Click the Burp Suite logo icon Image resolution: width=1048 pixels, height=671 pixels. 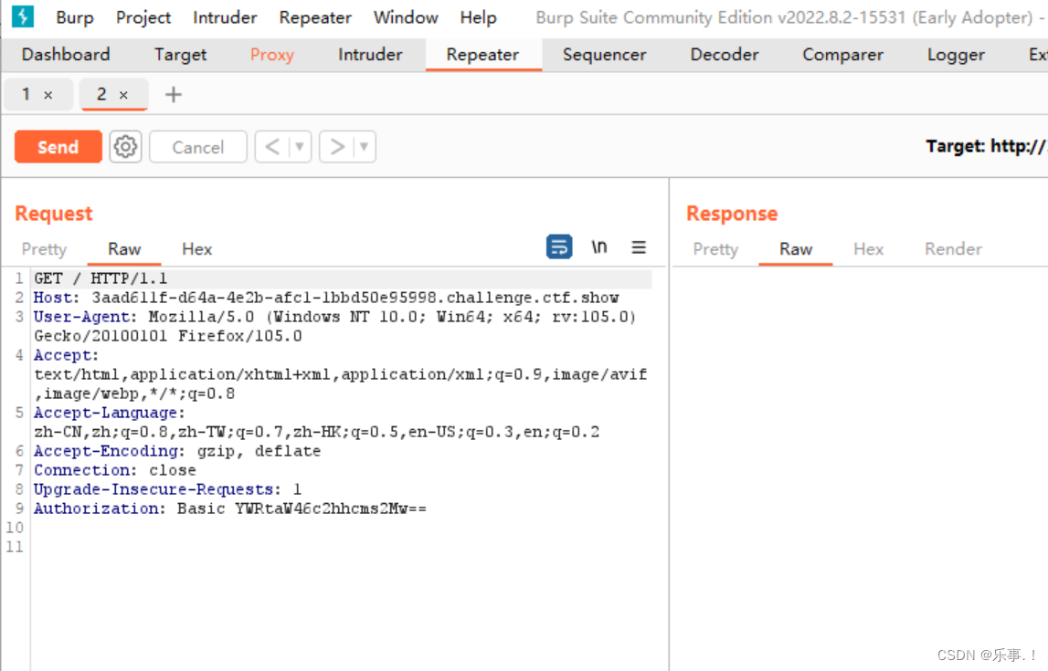(23, 16)
